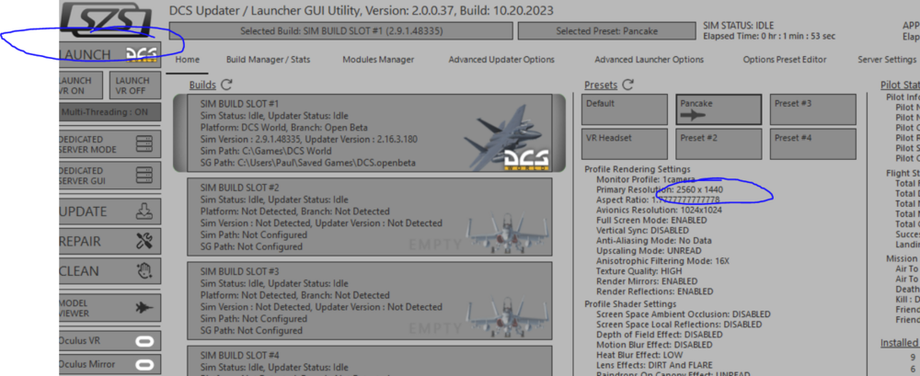Toggle the Oculus Mirror headset button
The width and height of the screenshot is (920, 376).
(109, 364)
